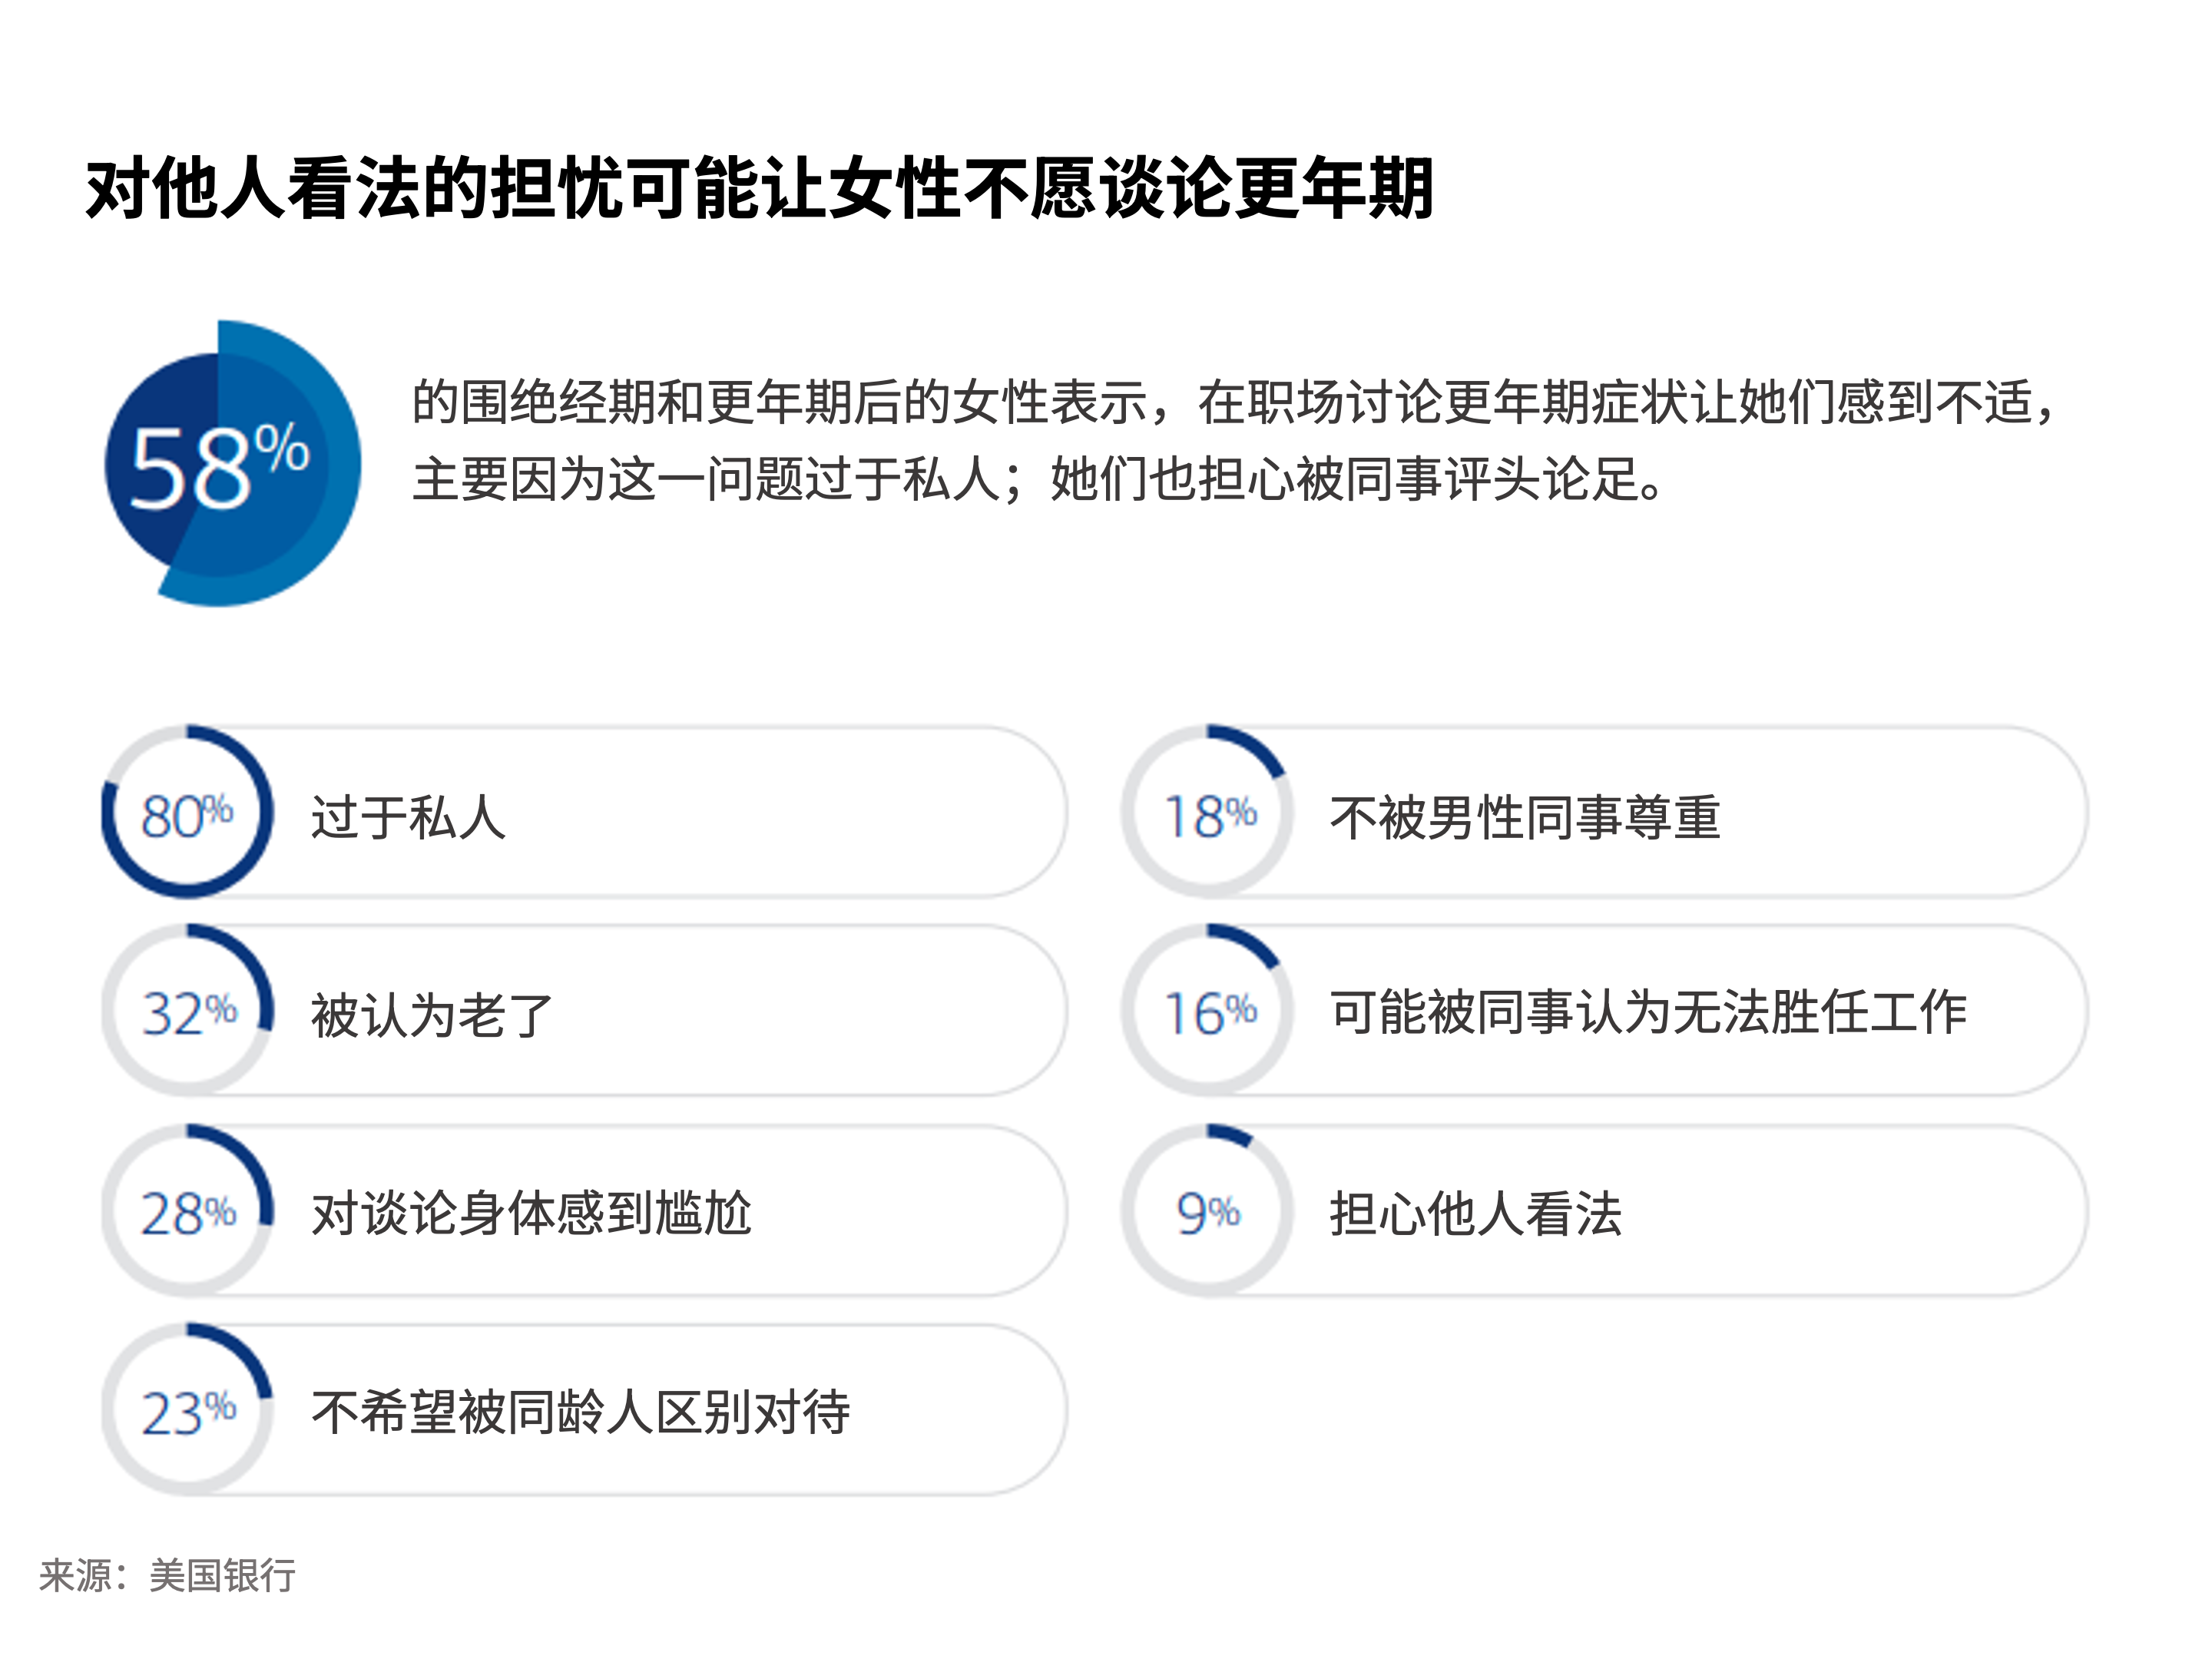
Task: Click the 对谈论身体感到尴尬 label
Action: click(x=531, y=1214)
